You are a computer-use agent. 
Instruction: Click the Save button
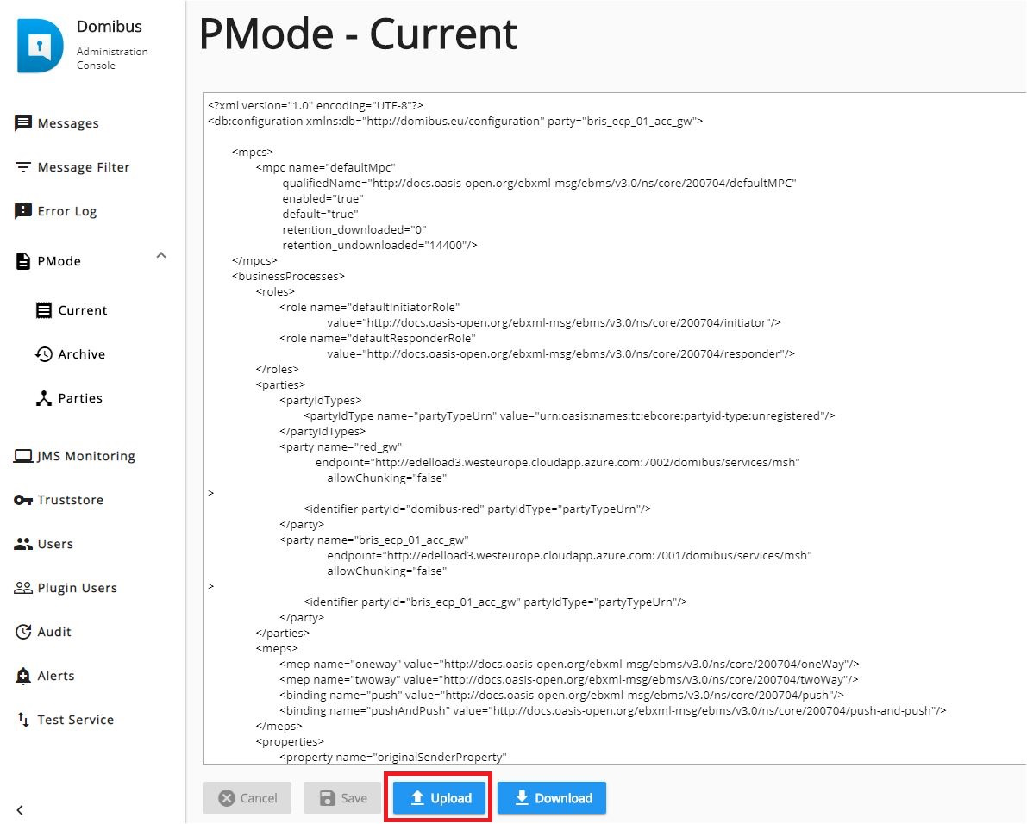(x=342, y=798)
